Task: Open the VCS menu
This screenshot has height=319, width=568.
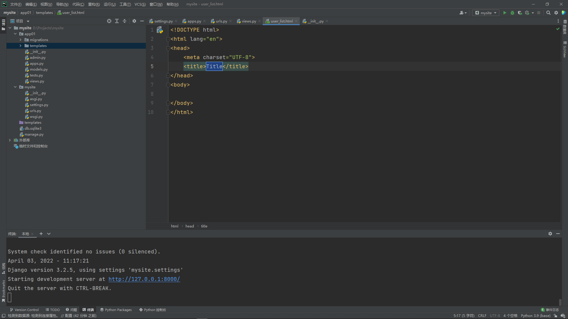Action: [140, 4]
